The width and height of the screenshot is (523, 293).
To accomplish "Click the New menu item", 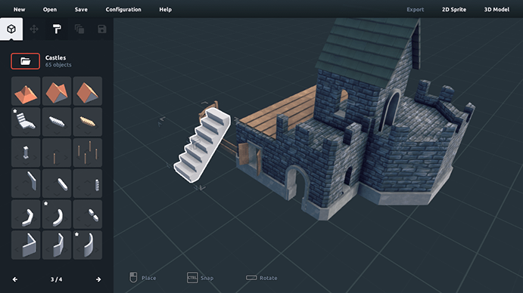I will 20,10.
